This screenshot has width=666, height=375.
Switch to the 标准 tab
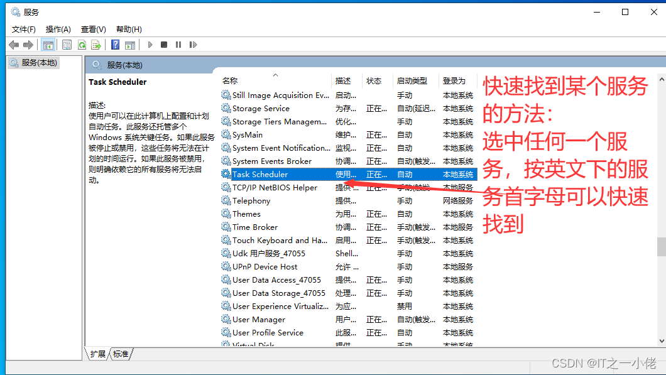pyautogui.click(x=121, y=354)
